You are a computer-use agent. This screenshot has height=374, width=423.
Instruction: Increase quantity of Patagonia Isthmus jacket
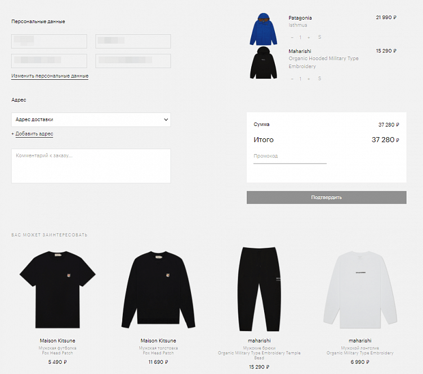coord(309,38)
